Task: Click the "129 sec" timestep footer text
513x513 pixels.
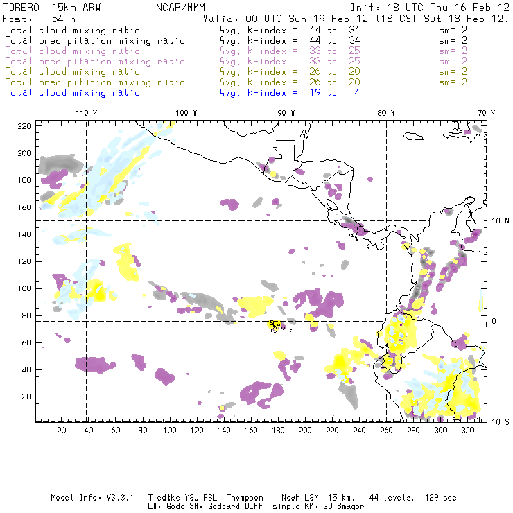Action: click(x=441, y=498)
